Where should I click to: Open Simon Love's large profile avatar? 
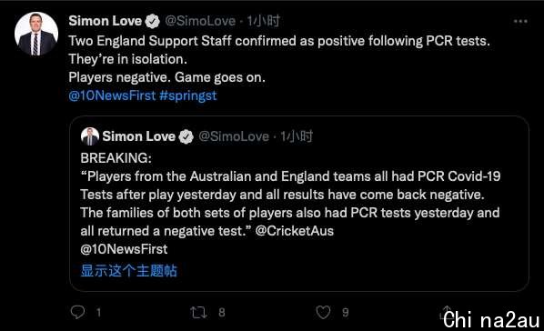(36, 34)
